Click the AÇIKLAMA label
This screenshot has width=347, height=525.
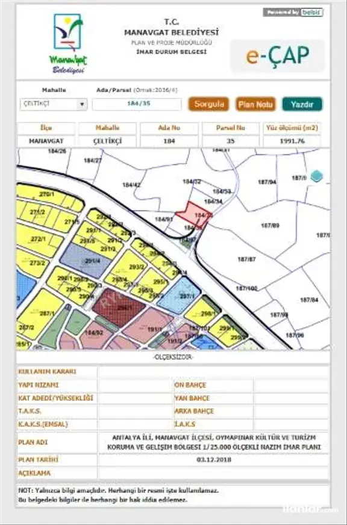pos(34,473)
